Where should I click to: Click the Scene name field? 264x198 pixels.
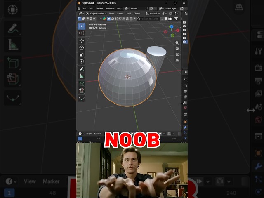[x=137, y=9]
